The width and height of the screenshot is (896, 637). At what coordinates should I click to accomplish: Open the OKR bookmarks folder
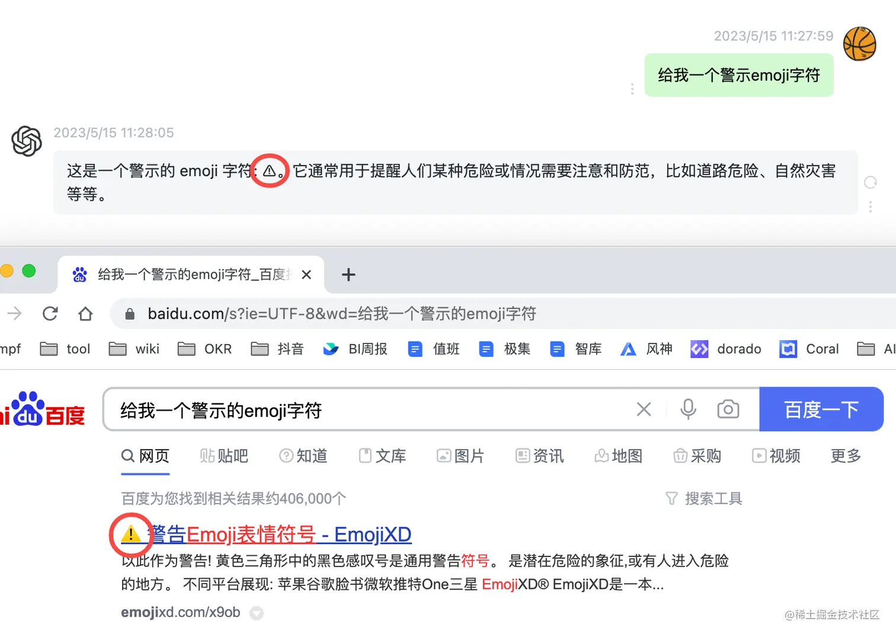coord(204,349)
